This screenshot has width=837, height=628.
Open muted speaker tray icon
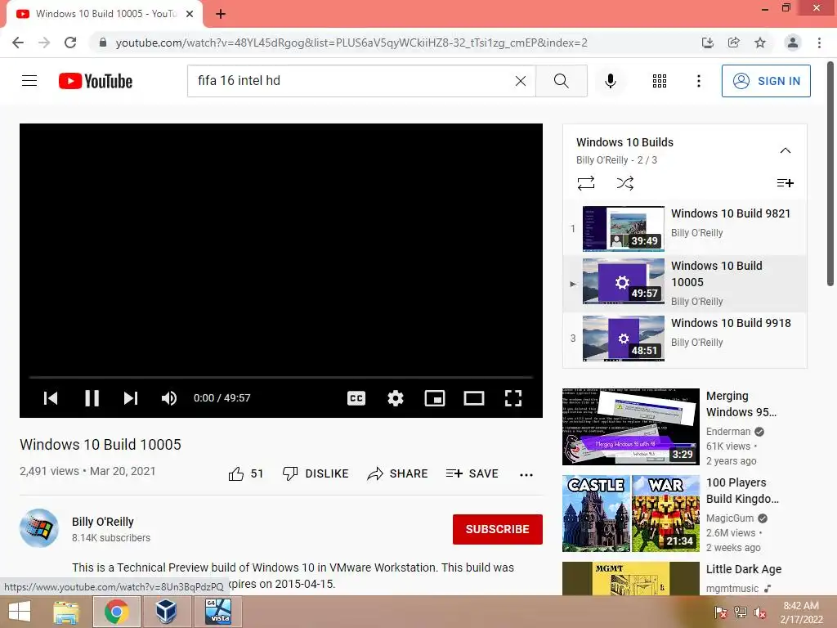tap(760, 612)
